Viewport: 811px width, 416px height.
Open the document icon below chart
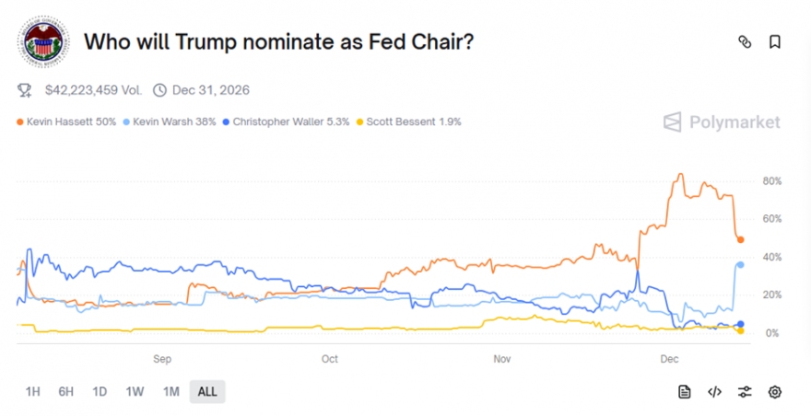[x=684, y=392]
